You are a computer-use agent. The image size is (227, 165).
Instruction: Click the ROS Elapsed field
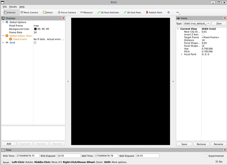click(69, 156)
